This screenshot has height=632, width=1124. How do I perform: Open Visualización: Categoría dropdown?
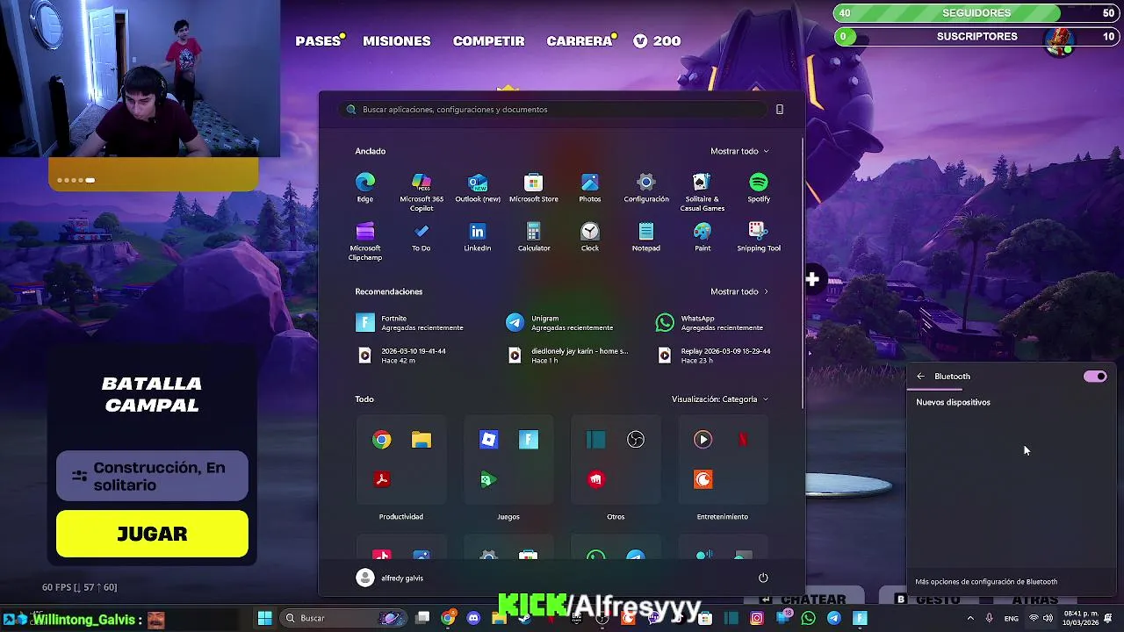pyautogui.click(x=720, y=399)
